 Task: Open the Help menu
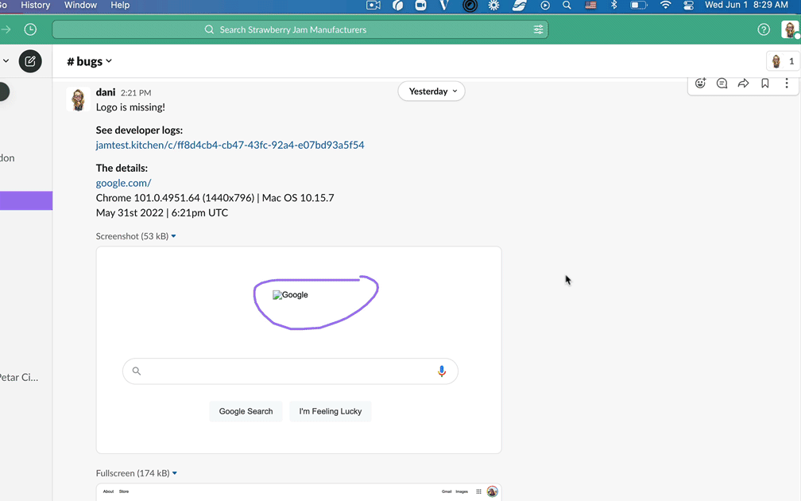click(120, 5)
